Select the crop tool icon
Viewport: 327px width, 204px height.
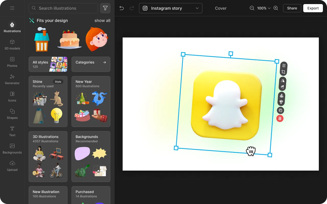(x=283, y=72)
